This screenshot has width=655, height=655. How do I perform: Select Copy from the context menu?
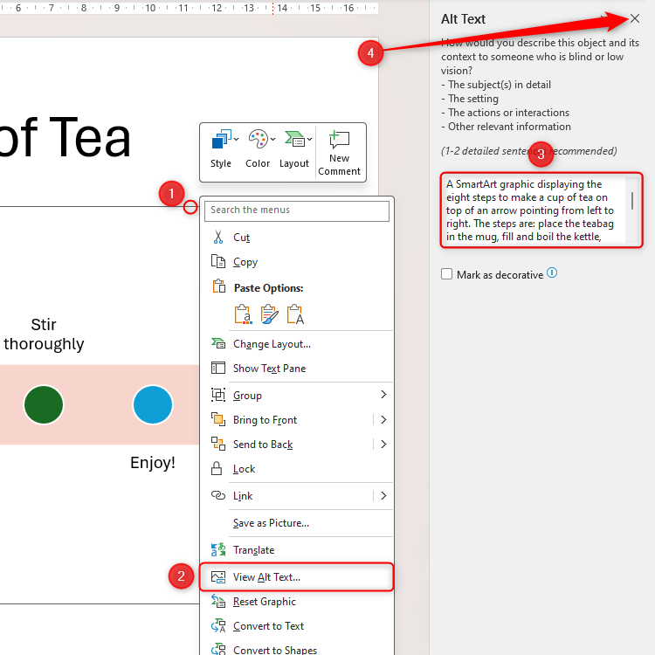click(x=297, y=262)
